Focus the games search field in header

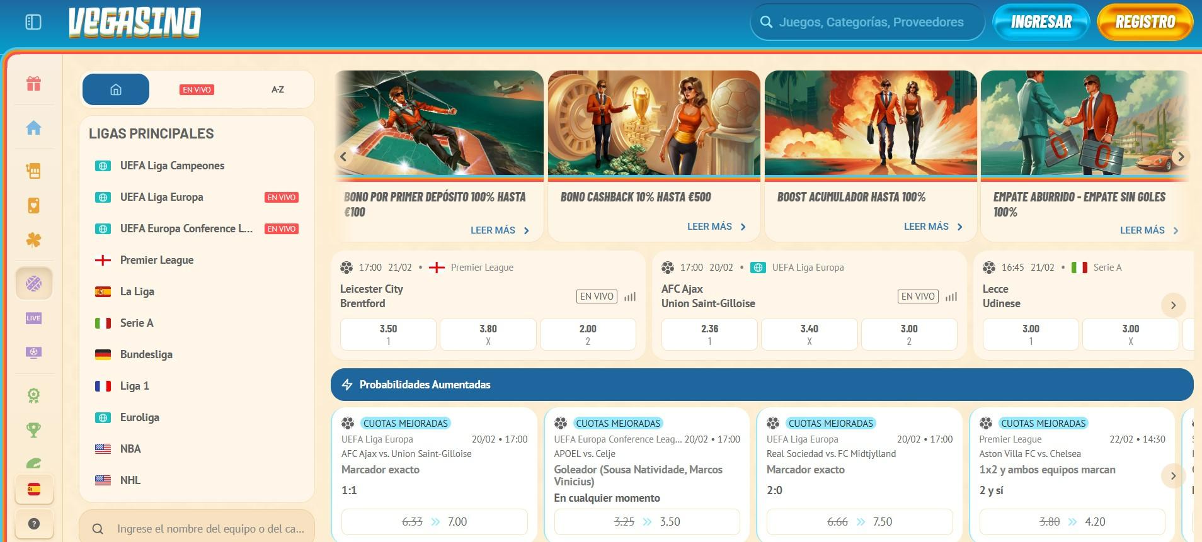pyautogui.click(x=867, y=22)
